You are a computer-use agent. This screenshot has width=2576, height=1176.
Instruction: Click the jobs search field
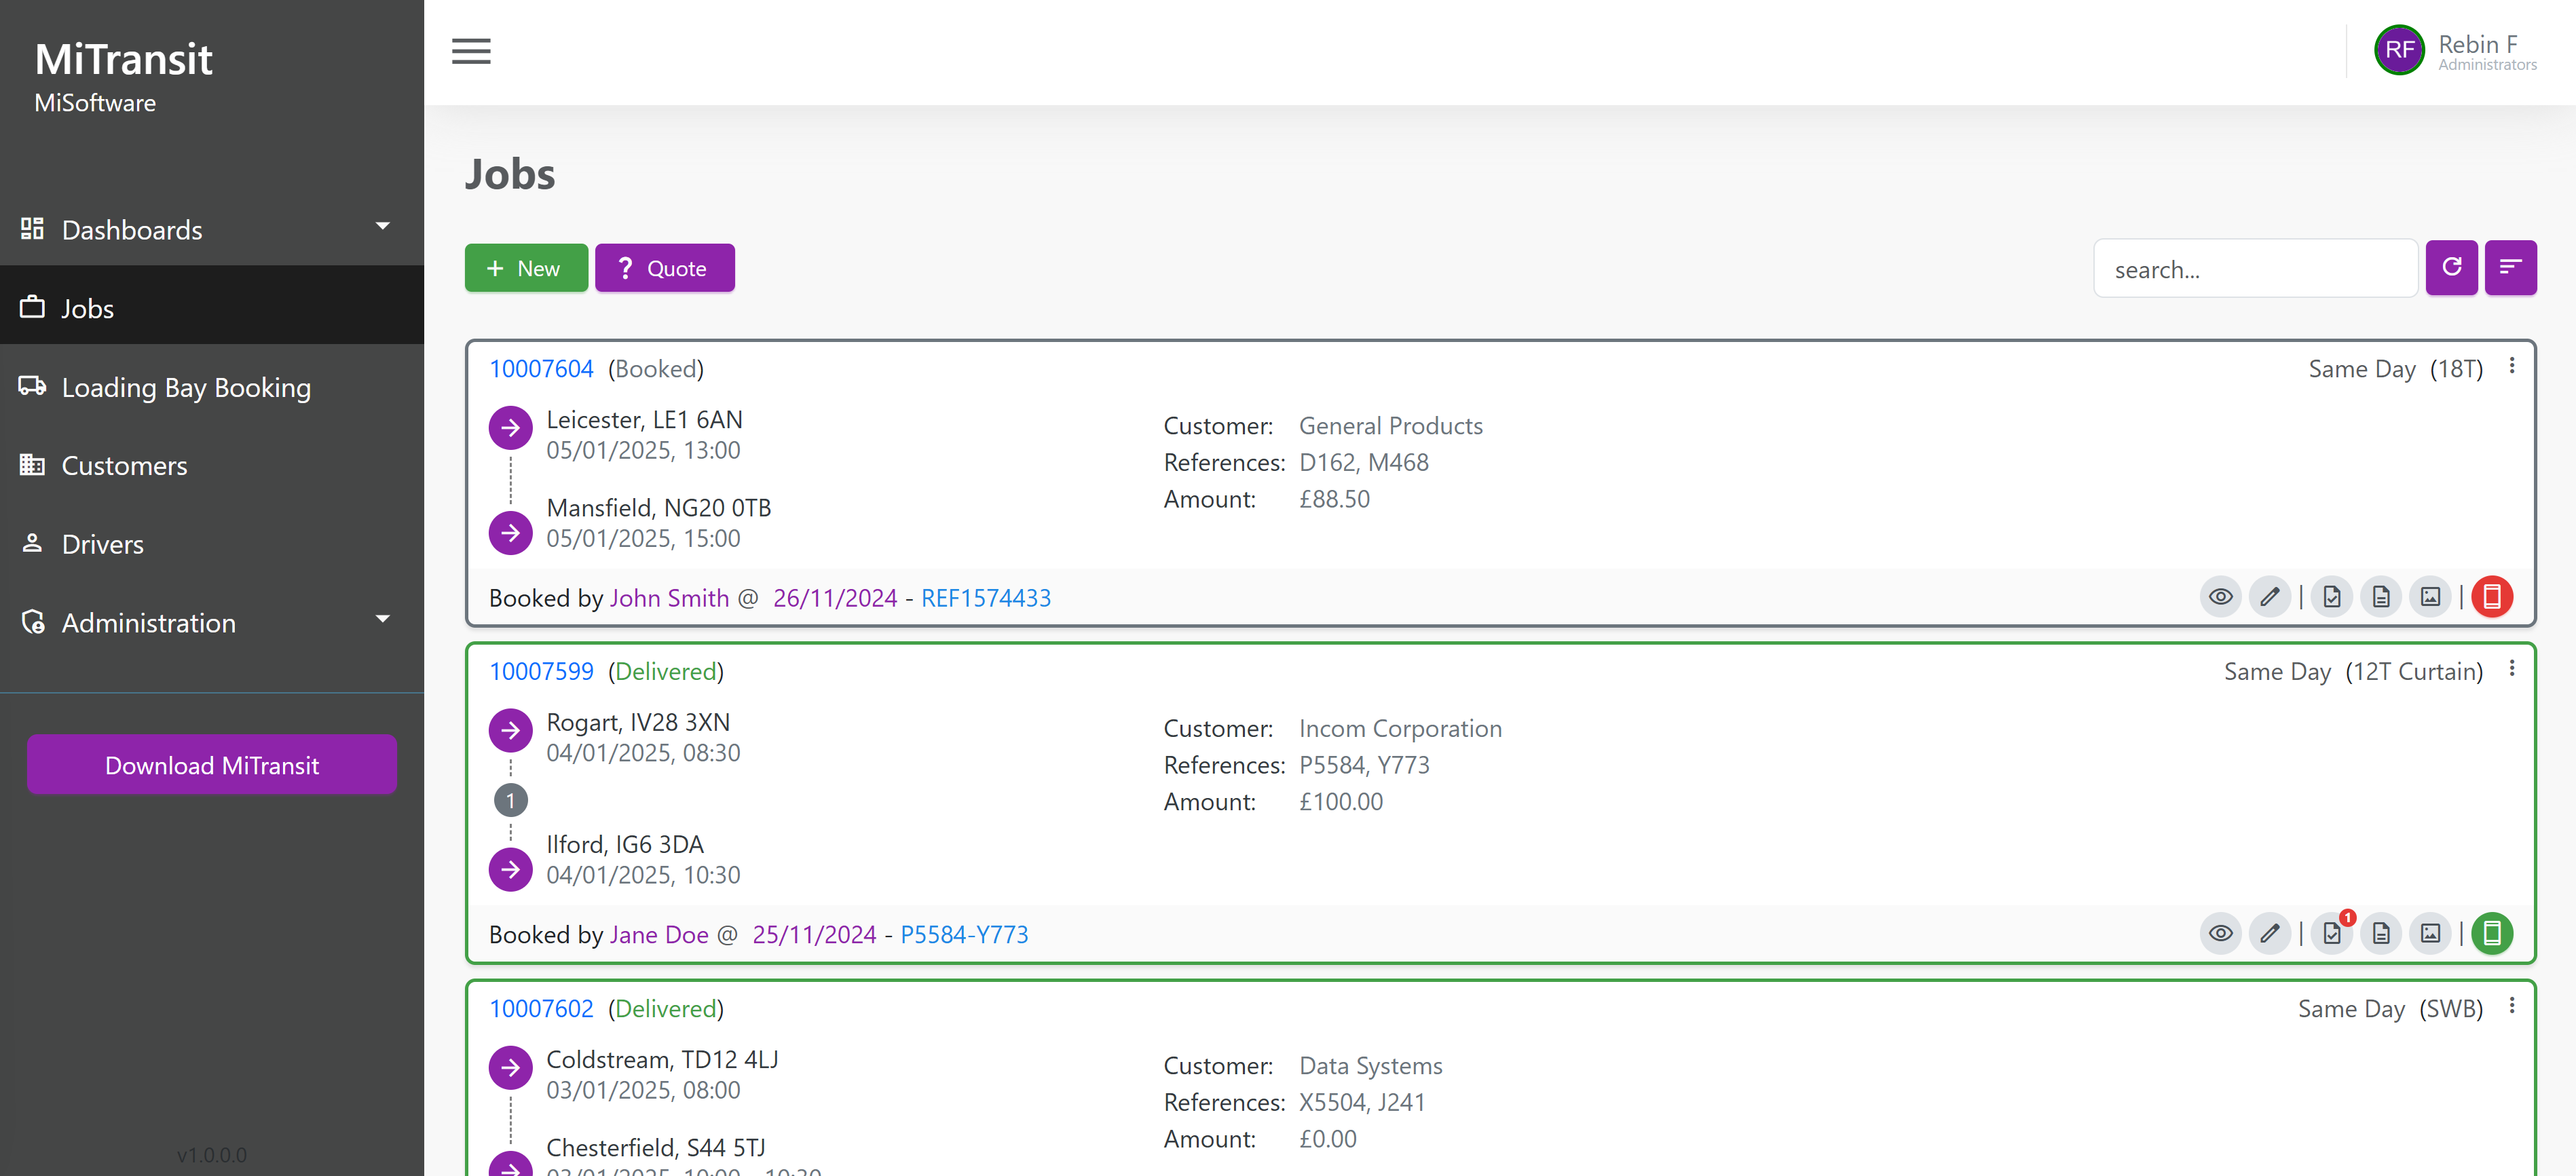(2254, 269)
